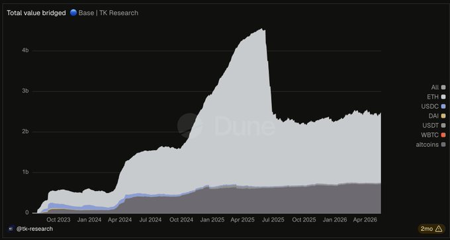The width and height of the screenshot is (450, 240).
Task: Click the 3b y-axis label
Action: click(x=25, y=91)
